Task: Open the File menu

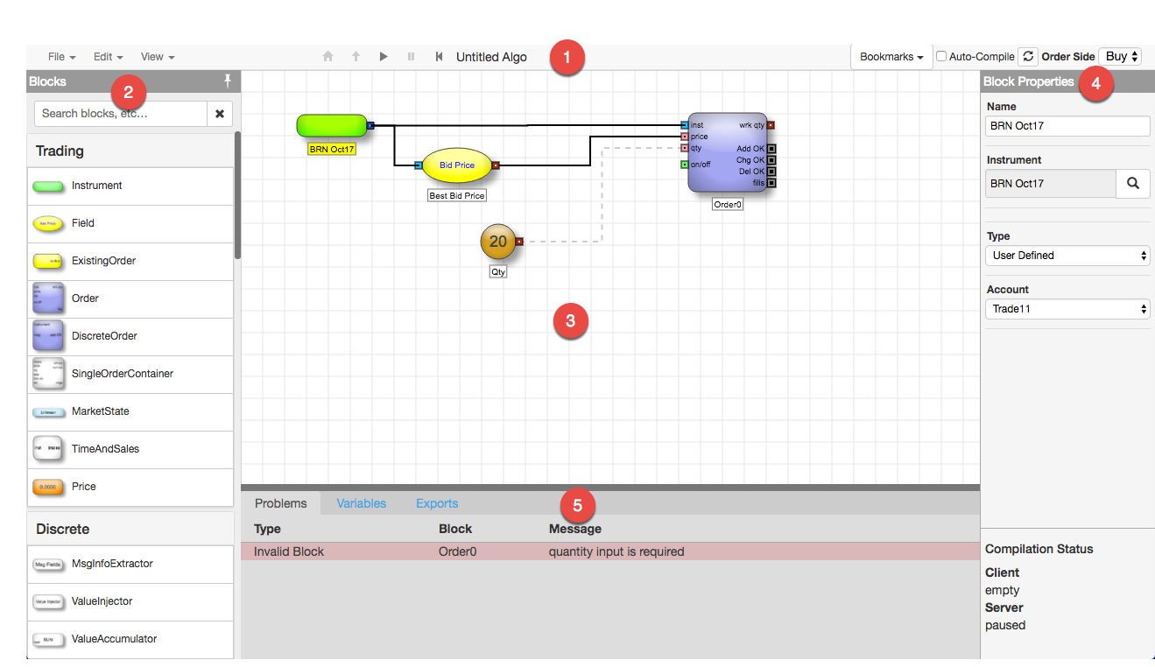Action: click(x=61, y=57)
